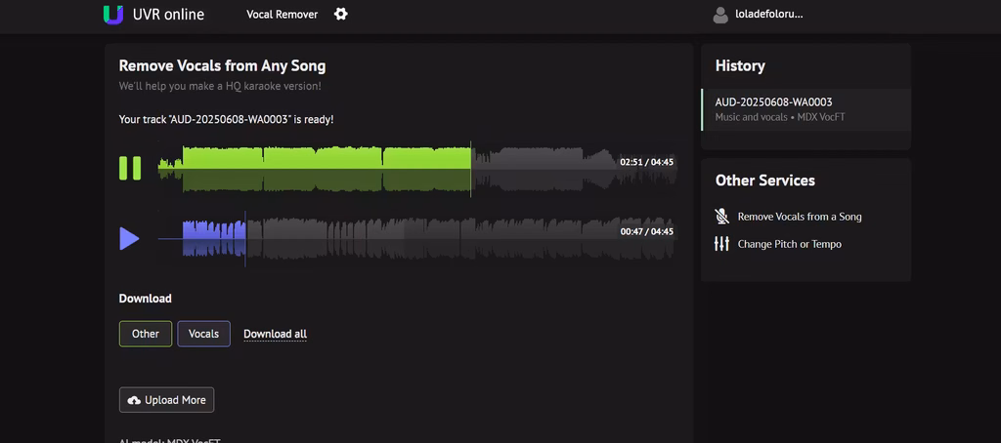Play the purple vocals track
Screen dimensions: 1001x443
click(x=129, y=238)
